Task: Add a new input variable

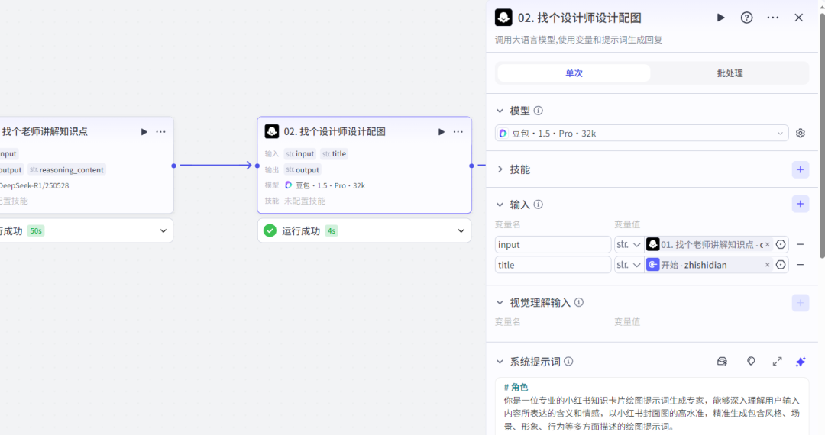Action: [801, 204]
